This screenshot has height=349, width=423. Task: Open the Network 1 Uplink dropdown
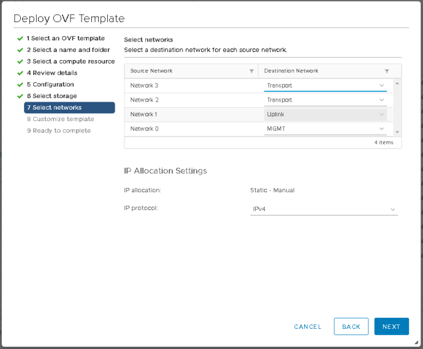point(325,114)
